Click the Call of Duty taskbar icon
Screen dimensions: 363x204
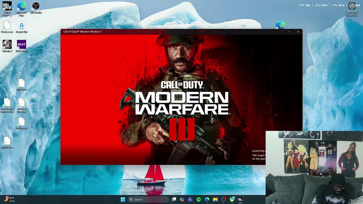[x=240, y=199]
